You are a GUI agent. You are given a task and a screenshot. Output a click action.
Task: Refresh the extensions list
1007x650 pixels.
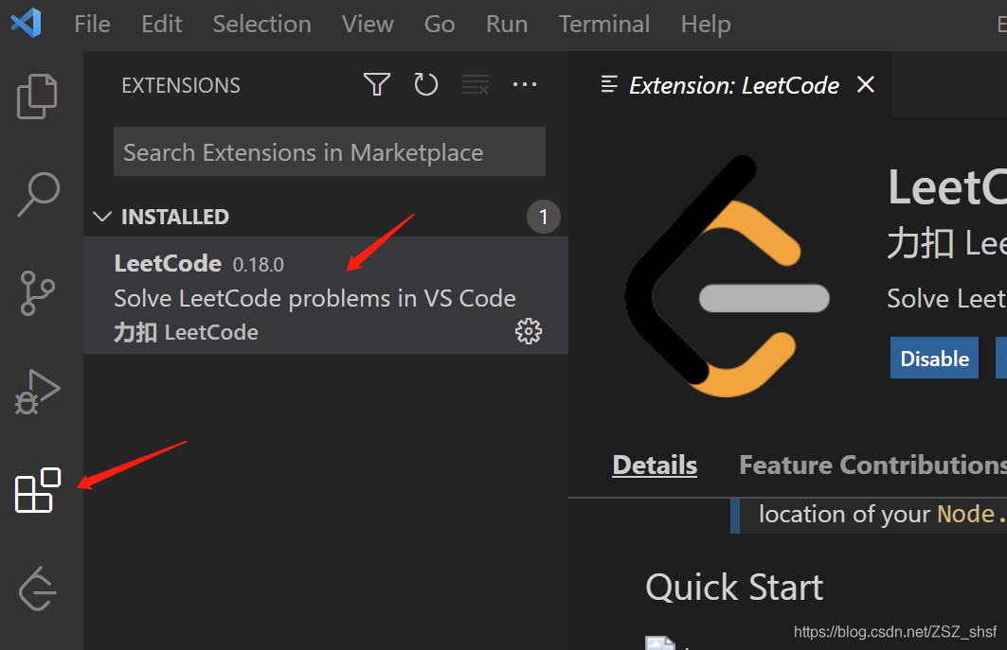[425, 84]
